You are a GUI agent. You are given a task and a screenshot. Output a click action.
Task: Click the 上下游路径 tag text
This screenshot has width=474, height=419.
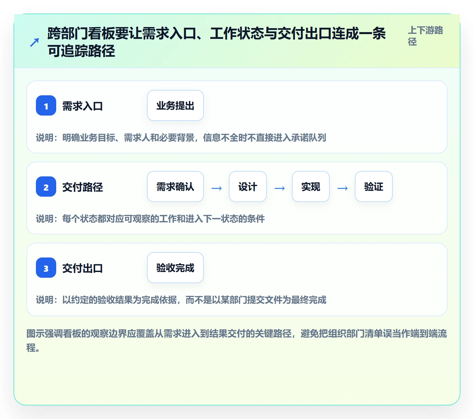click(x=426, y=36)
